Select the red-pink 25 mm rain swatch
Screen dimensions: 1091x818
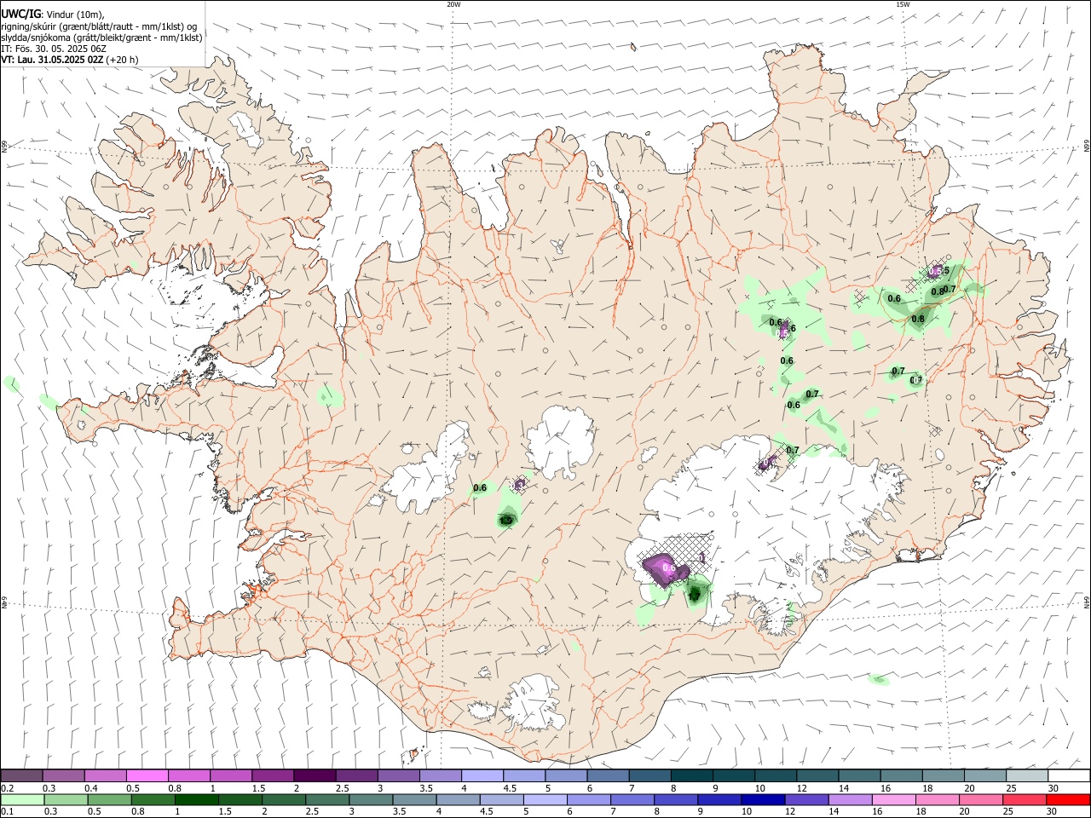click(1025, 798)
